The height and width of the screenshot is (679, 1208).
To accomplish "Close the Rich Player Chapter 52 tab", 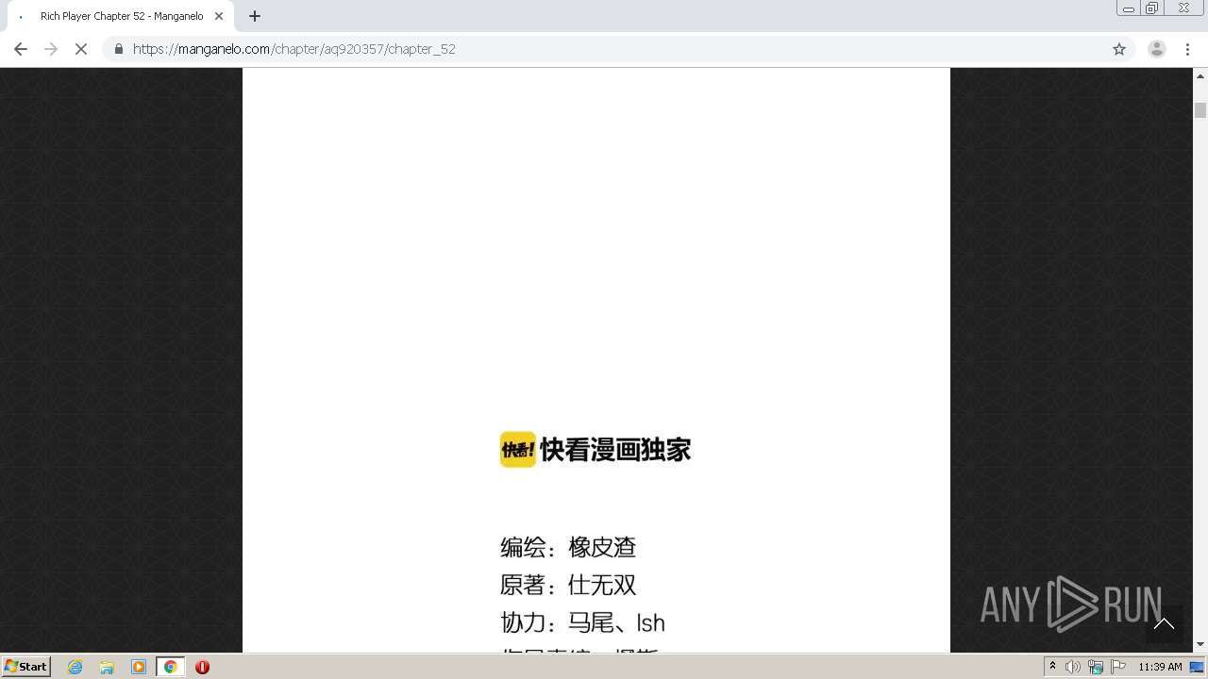I will [219, 16].
